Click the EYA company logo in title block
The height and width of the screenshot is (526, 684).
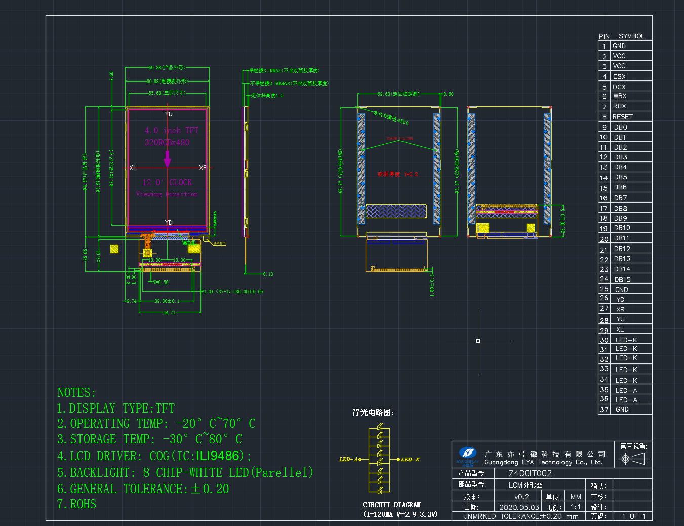[x=467, y=455]
